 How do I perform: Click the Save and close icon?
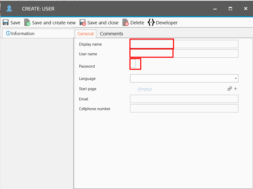click(x=83, y=23)
